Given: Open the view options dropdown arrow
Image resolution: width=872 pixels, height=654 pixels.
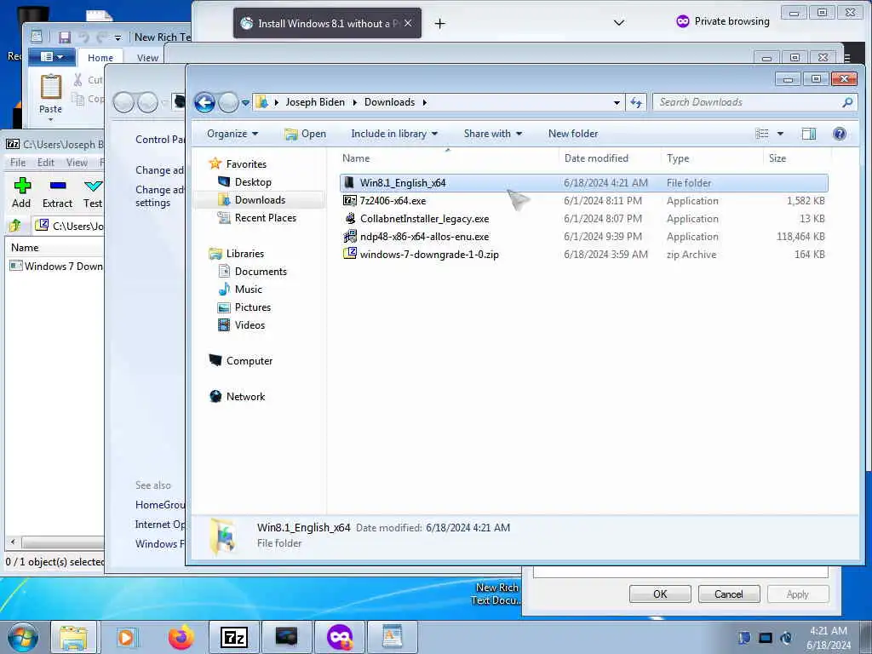Looking at the screenshot, I should pos(780,134).
